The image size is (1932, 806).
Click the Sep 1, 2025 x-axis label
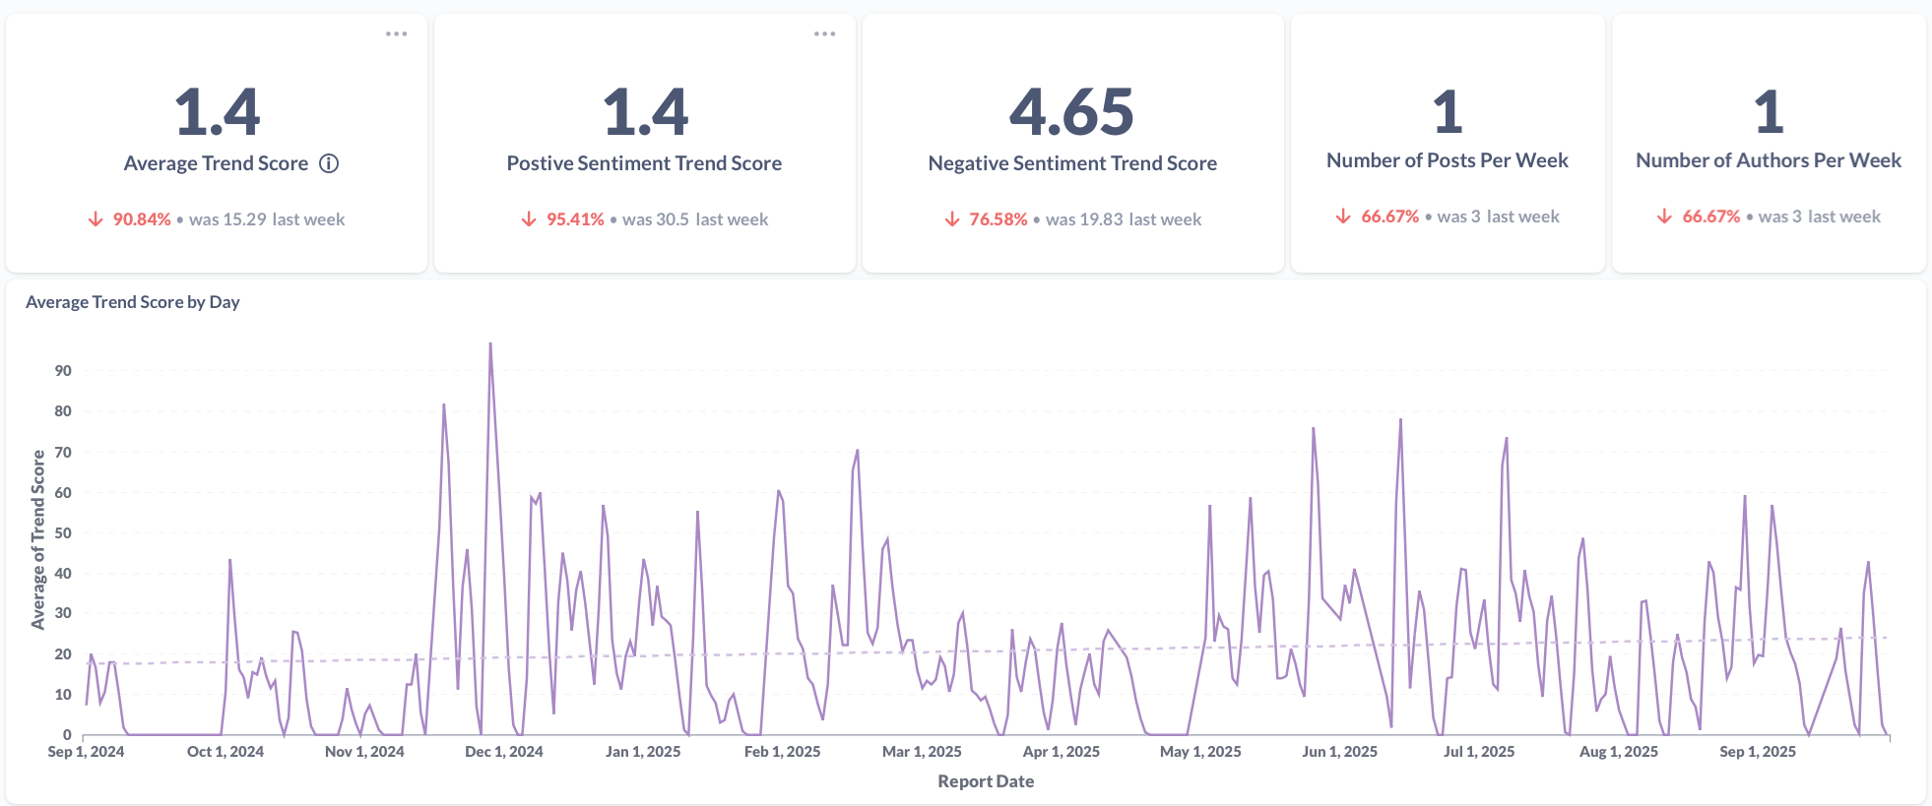point(1757,752)
